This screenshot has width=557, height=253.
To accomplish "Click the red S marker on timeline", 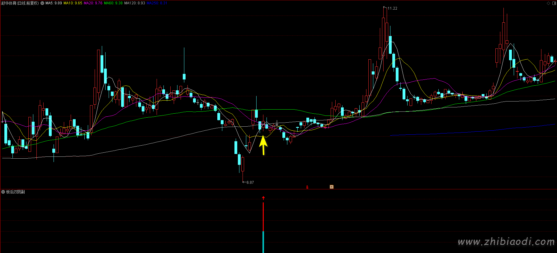I will pyautogui.click(x=307, y=187).
